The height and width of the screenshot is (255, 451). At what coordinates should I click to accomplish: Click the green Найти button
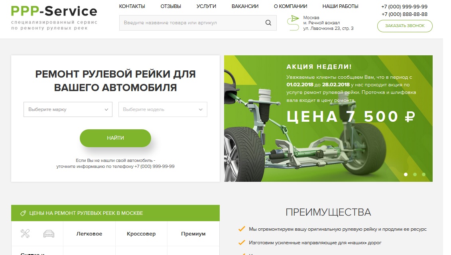(x=115, y=138)
